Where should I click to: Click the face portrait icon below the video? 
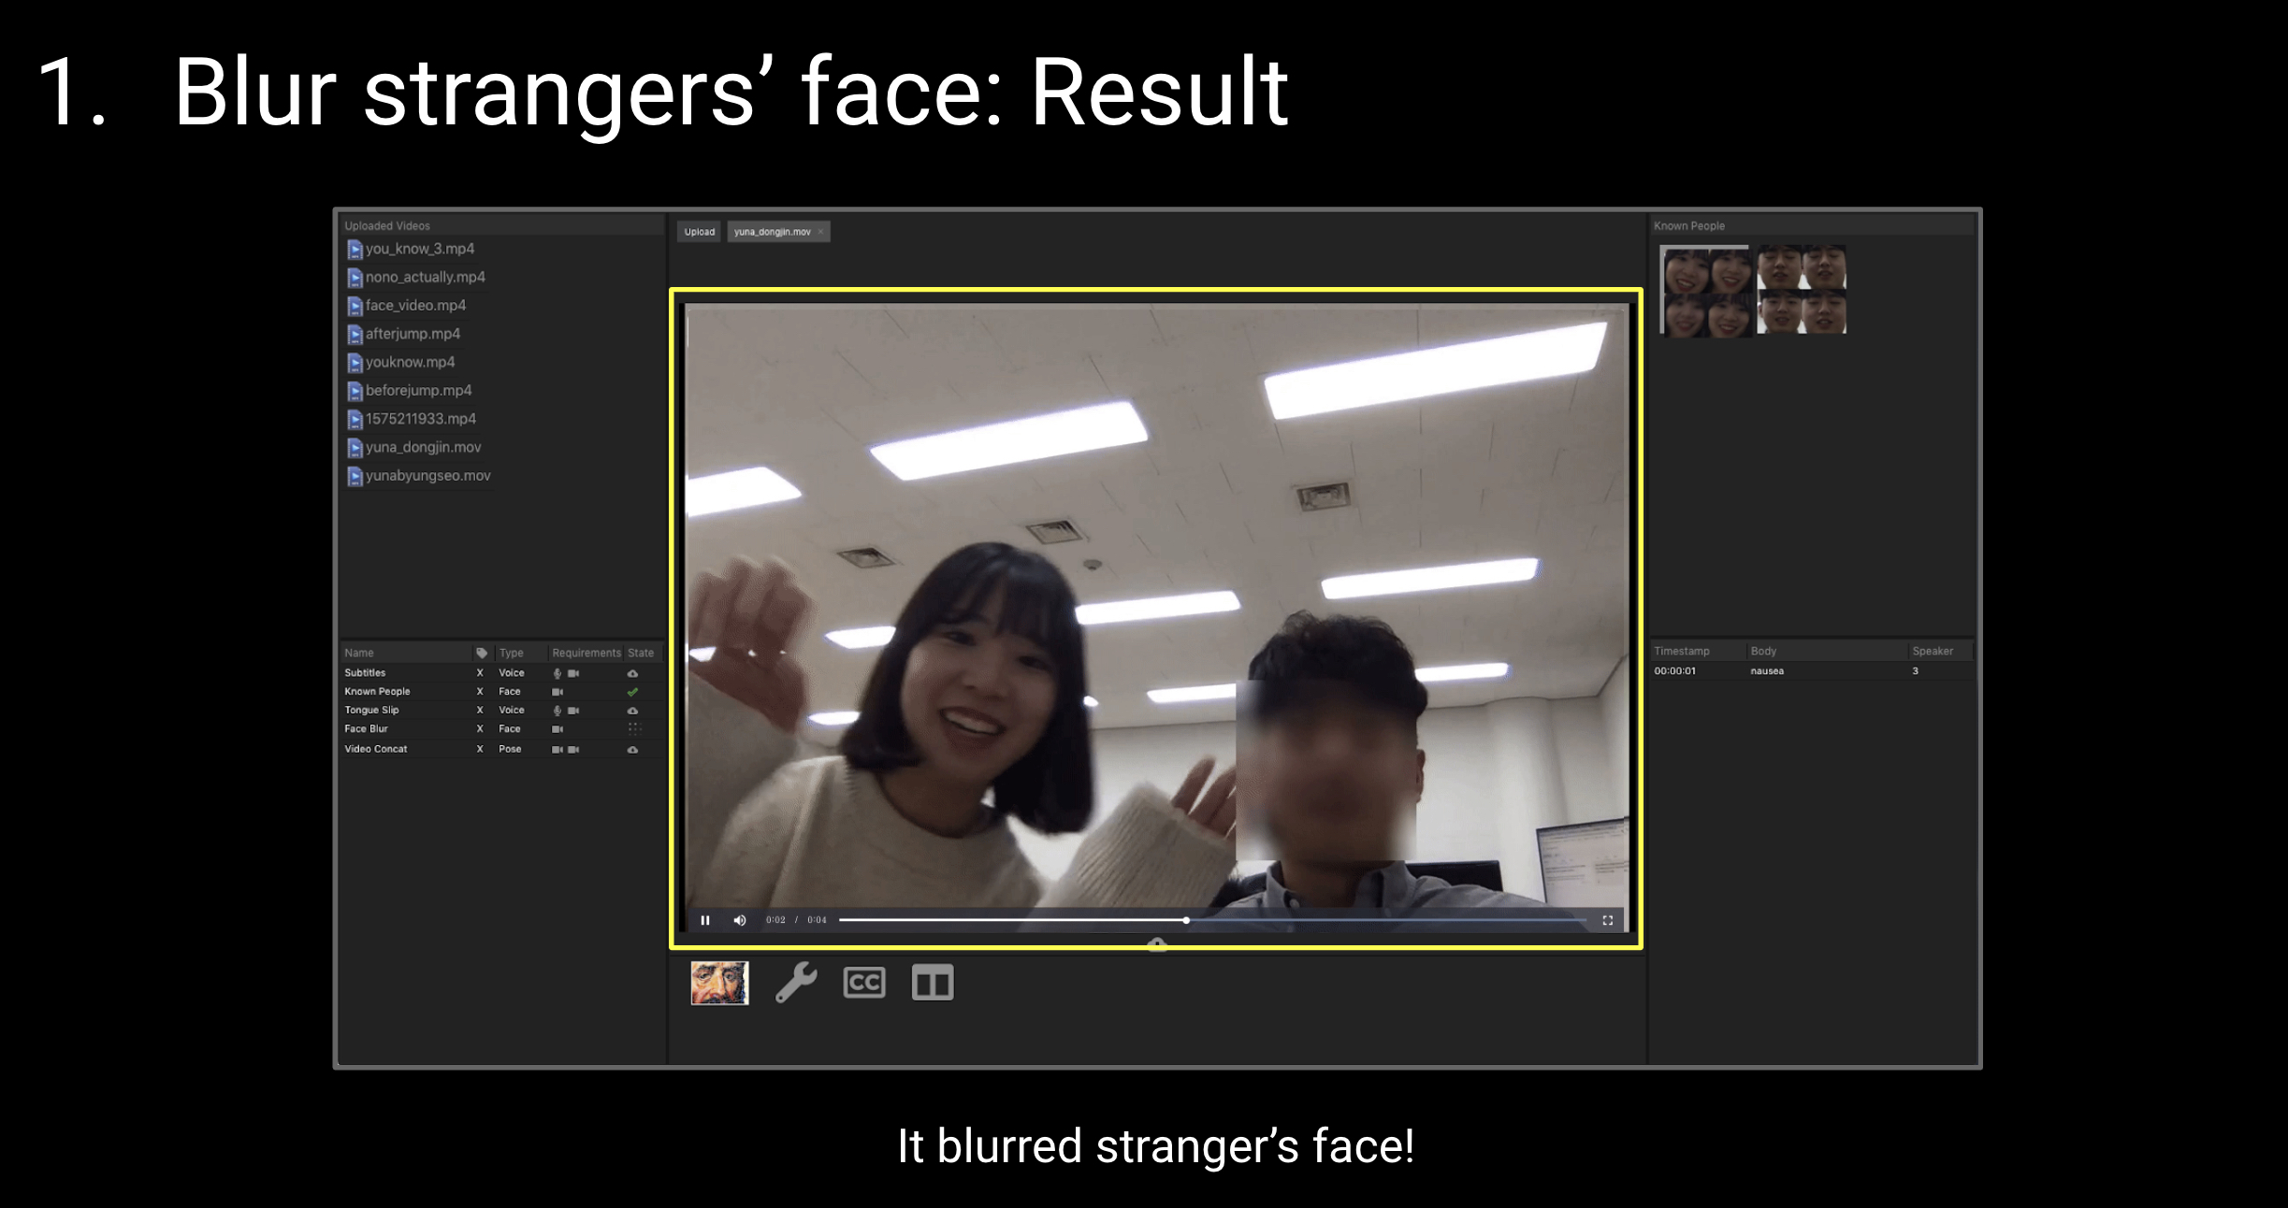click(x=719, y=983)
